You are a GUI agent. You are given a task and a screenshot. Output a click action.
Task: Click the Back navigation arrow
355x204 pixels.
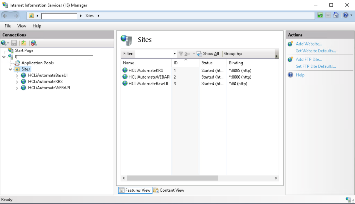(x=5, y=16)
